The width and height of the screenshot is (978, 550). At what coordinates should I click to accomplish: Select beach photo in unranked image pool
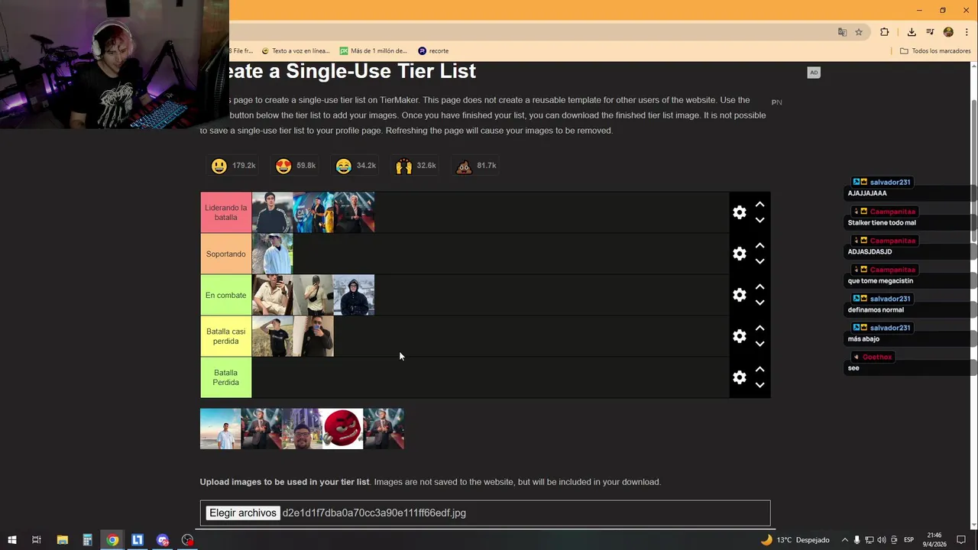click(x=220, y=429)
